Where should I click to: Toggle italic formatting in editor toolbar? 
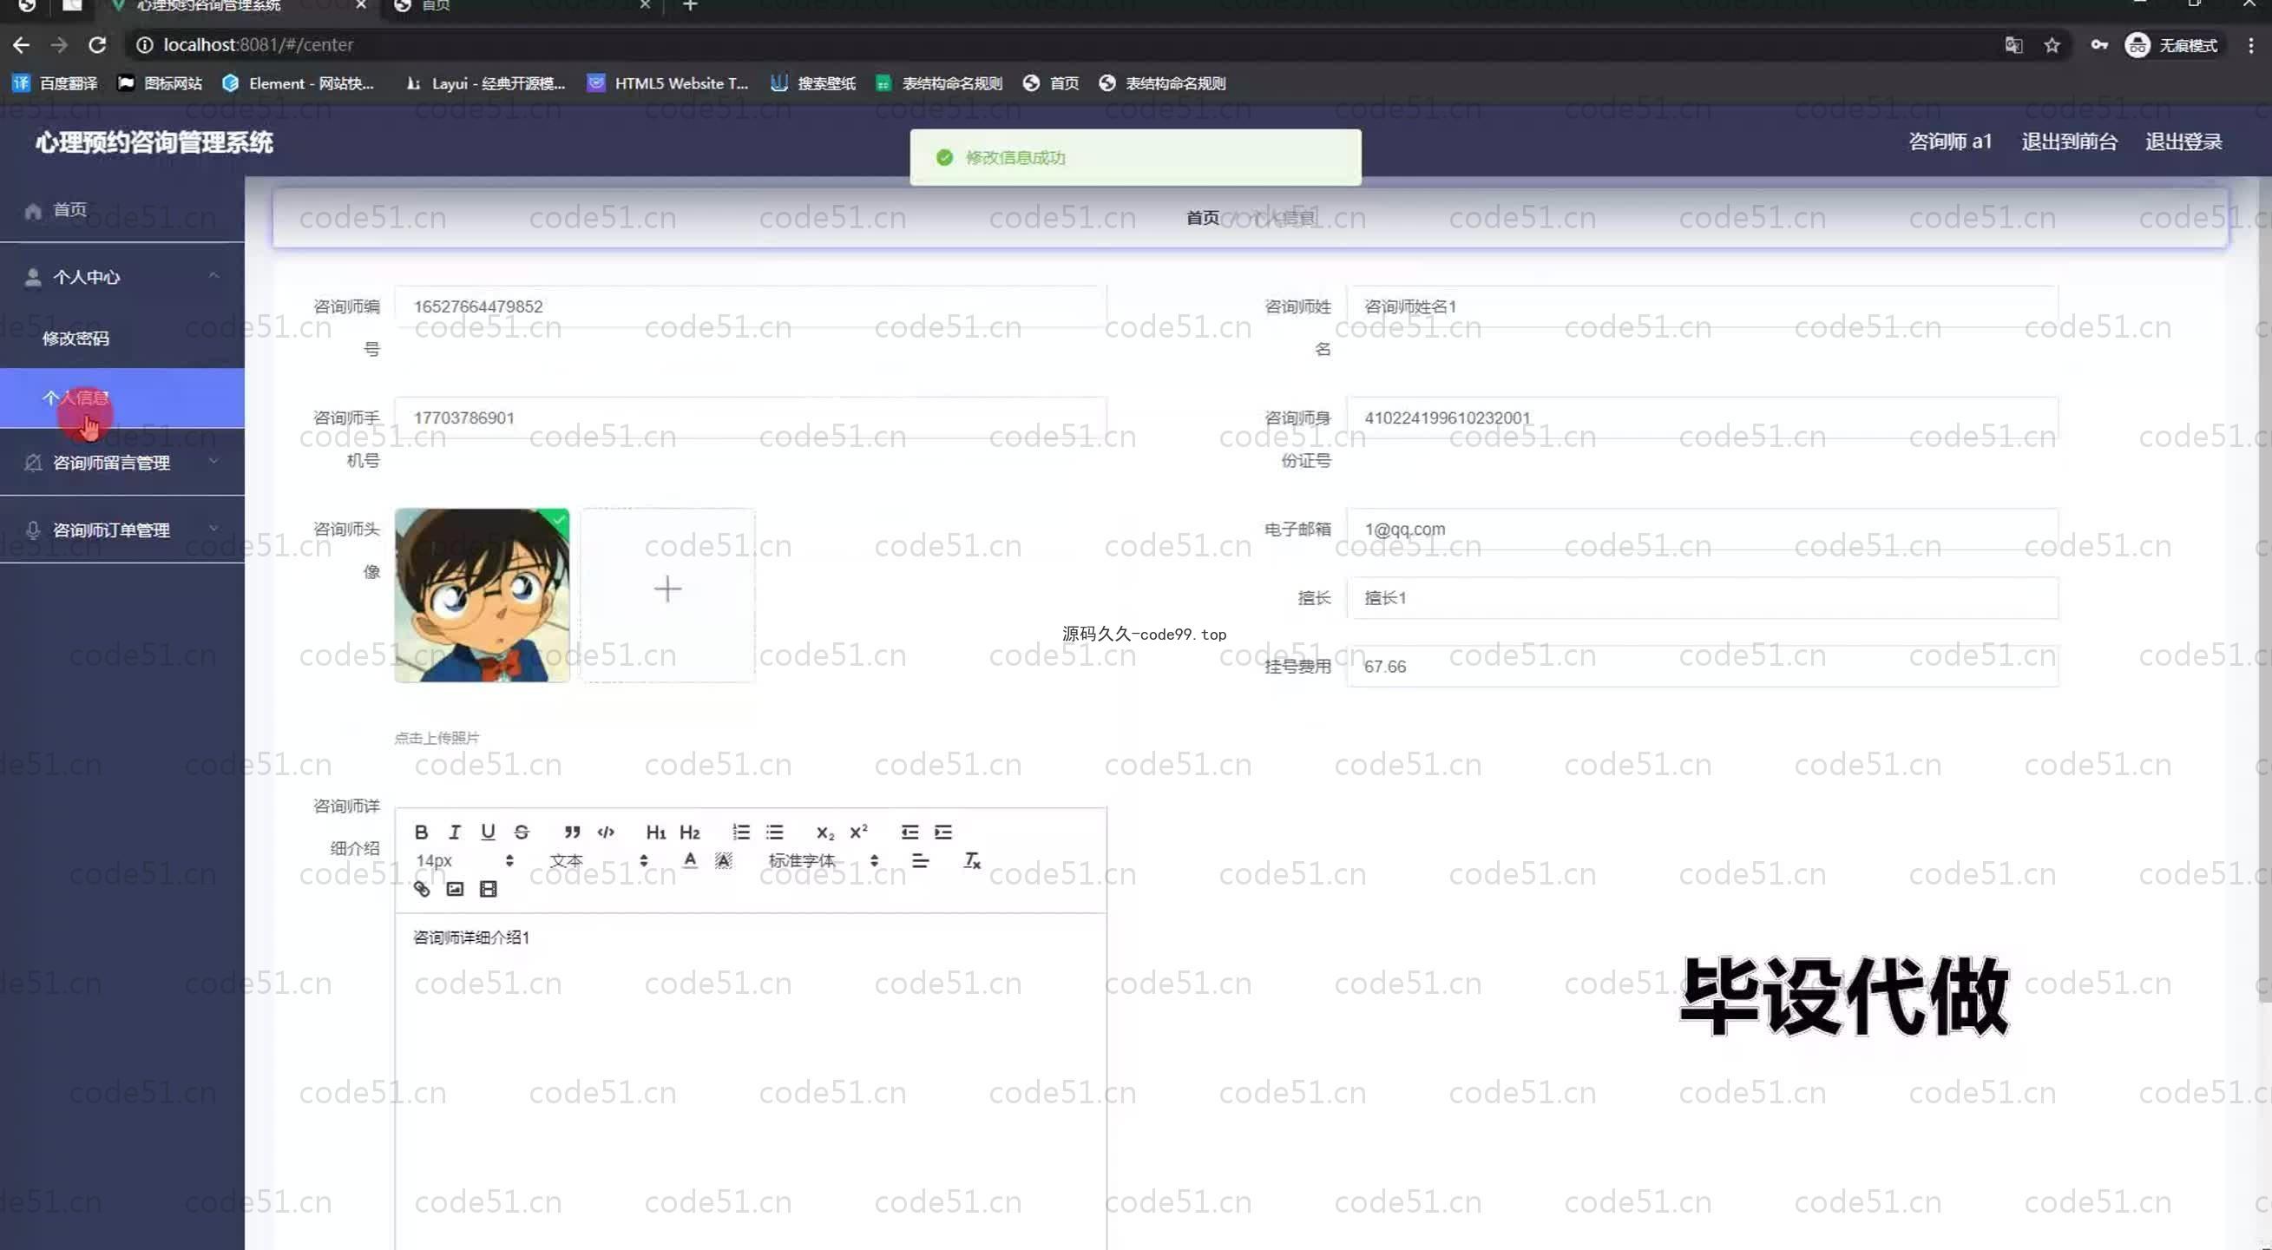point(454,832)
